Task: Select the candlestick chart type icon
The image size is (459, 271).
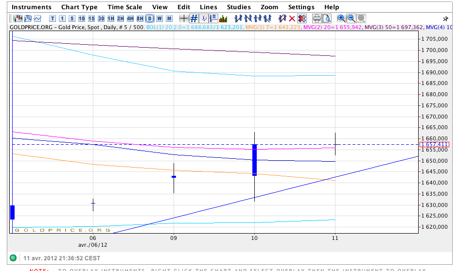Action: click(18, 18)
